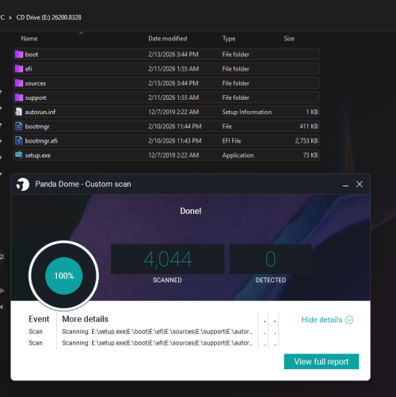Screen dimensions: 396x397
Task: Click the Done! status text
Action: click(x=191, y=211)
